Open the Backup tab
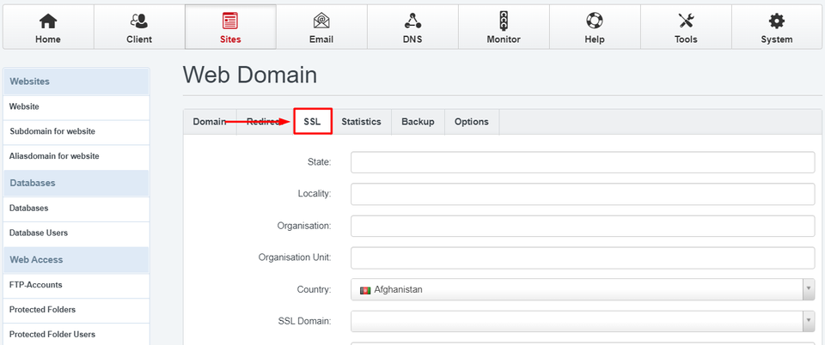The height and width of the screenshot is (345, 825). pos(418,122)
